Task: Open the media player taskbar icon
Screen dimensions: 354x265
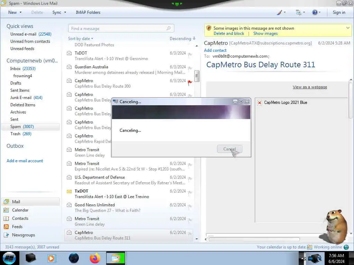Action: [52, 258]
